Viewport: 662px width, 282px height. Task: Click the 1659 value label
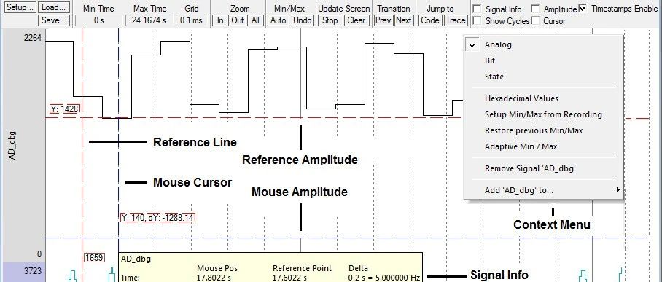click(94, 257)
